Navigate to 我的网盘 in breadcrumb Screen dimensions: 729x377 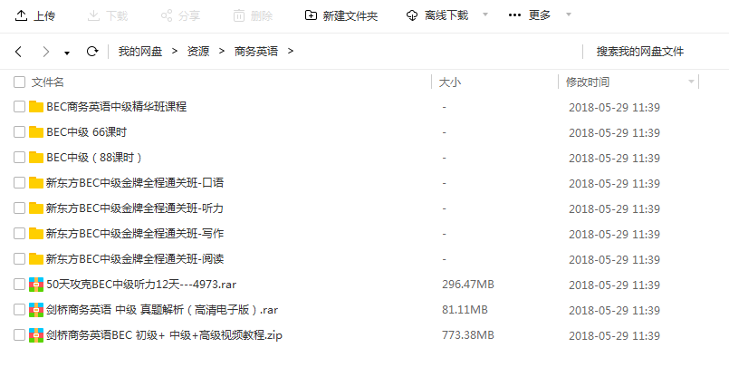pos(140,51)
